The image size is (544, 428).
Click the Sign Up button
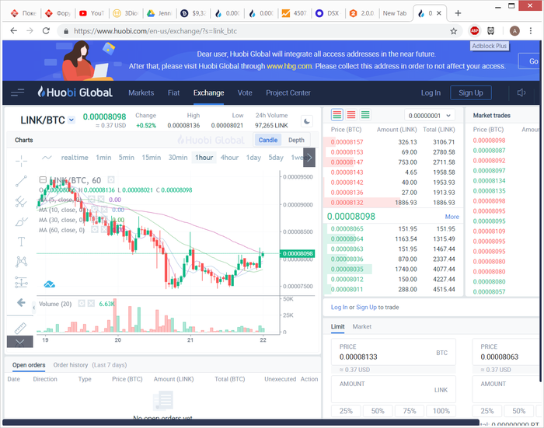point(470,92)
